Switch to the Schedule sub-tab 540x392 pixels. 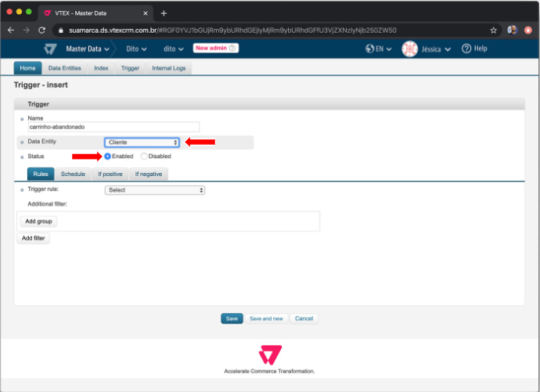coord(73,174)
